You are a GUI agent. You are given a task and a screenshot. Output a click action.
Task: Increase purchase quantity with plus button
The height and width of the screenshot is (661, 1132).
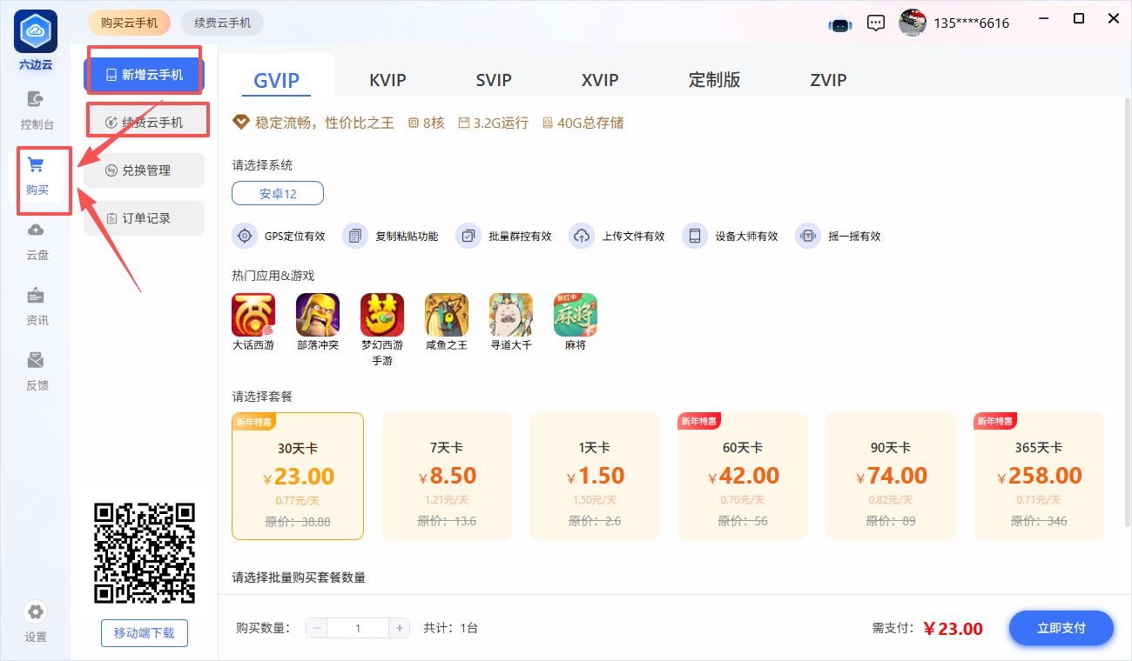399,628
